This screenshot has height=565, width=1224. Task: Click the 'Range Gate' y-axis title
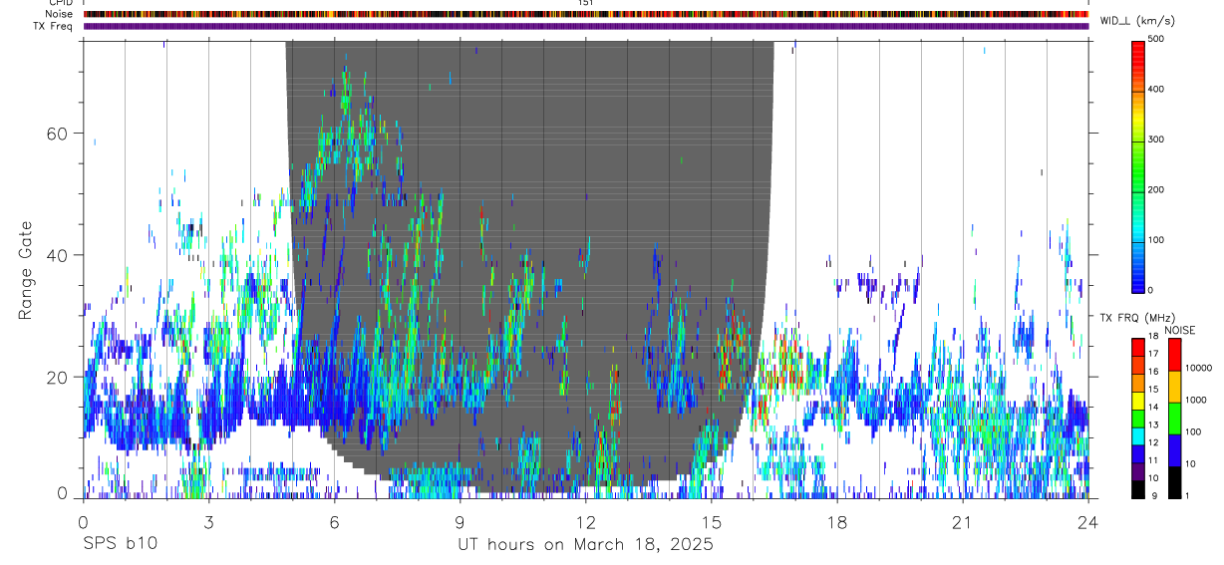tap(27, 268)
